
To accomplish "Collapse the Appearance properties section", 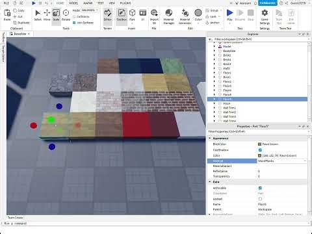I will tap(210, 138).
